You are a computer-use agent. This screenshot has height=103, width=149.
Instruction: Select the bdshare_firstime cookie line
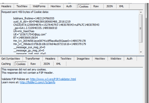34,18
